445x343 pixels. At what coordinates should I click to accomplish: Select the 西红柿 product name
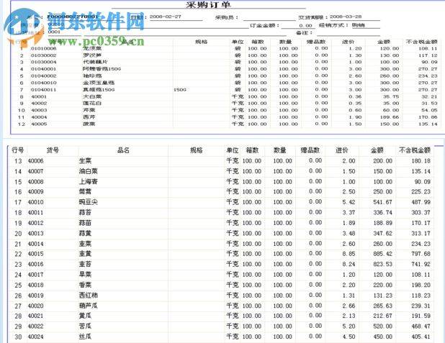click(x=89, y=296)
